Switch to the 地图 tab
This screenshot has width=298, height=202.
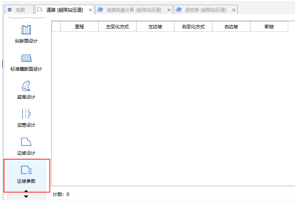19,10
